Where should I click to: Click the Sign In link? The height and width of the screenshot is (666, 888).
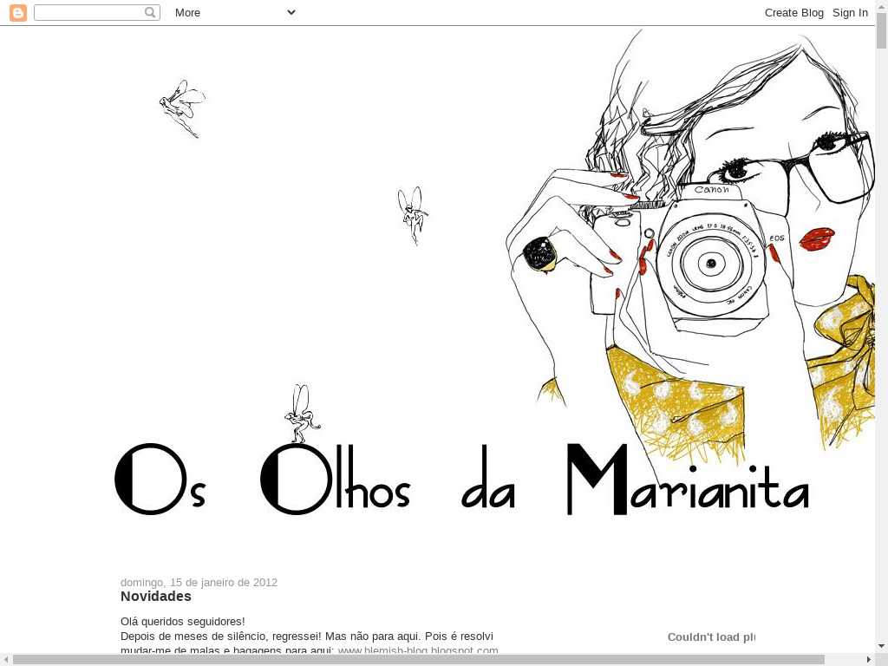tap(850, 12)
